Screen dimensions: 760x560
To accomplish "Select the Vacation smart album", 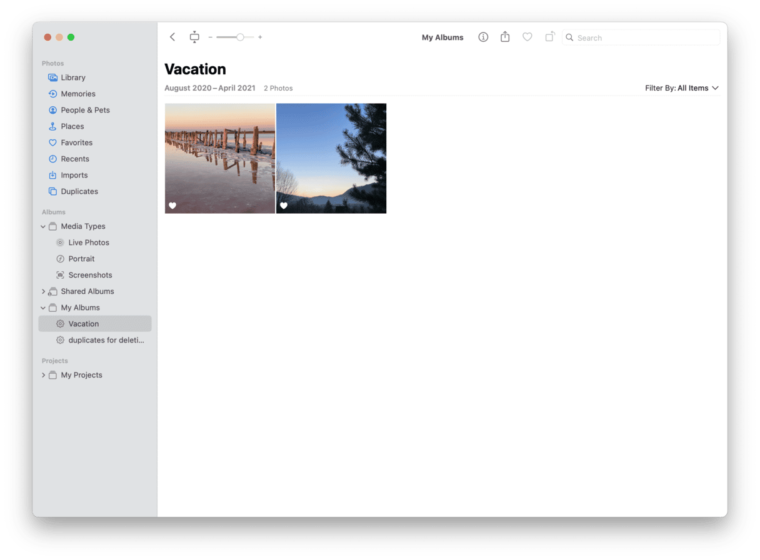I will (x=95, y=324).
